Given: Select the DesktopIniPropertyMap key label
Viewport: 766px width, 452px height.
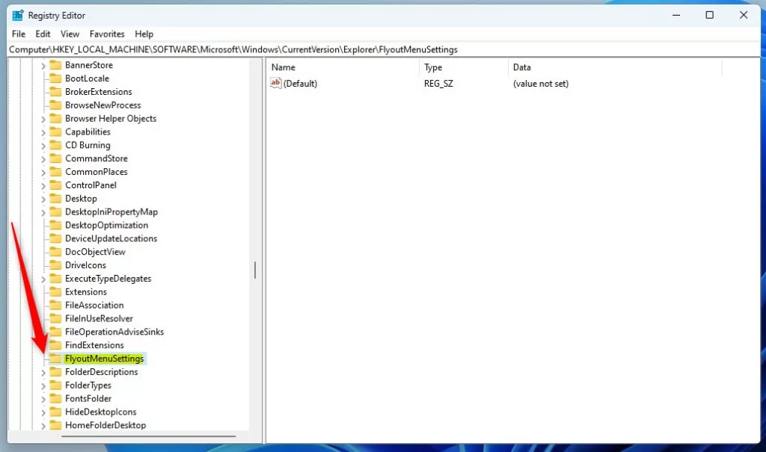Looking at the screenshot, I should pyautogui.click(x=111, y=212).
